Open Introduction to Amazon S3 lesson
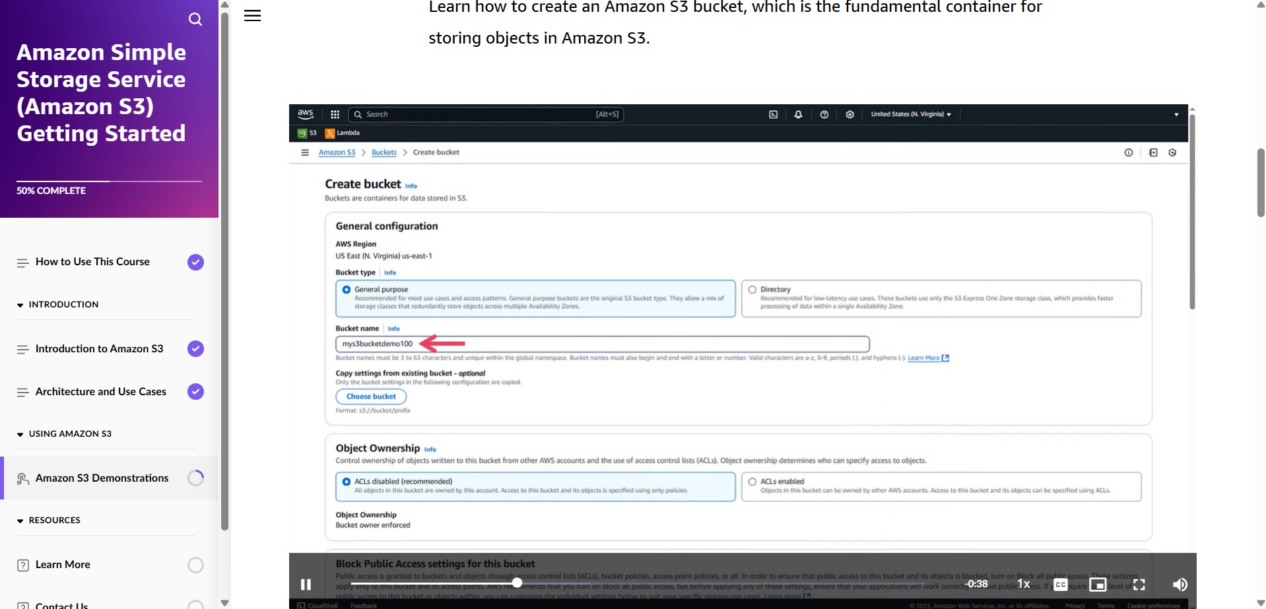The height and width of the screenshot is (609, 1266). 99,349
